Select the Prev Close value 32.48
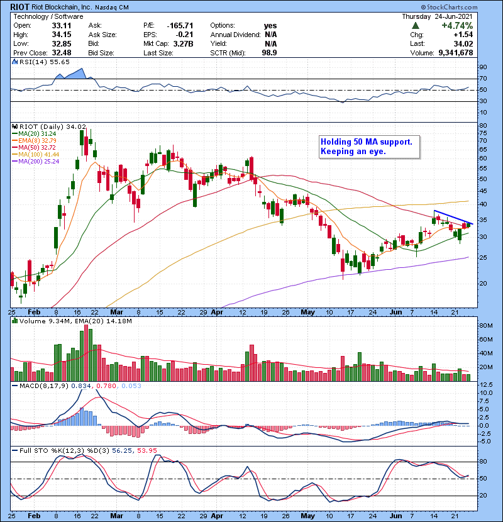Image resolution: width=503 pixels, height=522 pixels. [62, 53]
